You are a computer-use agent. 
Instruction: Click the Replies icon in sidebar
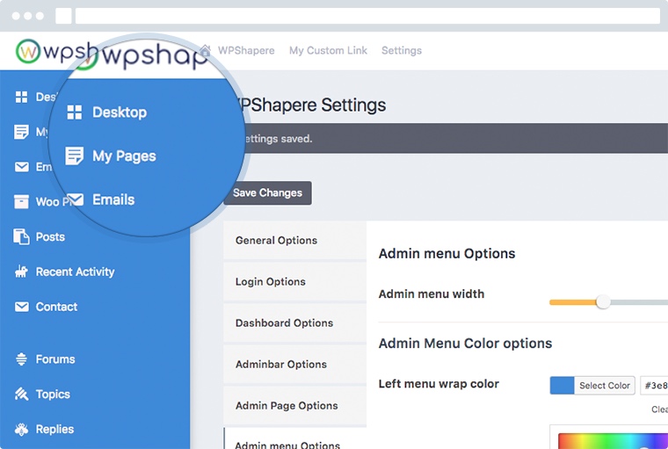point(21,429)
